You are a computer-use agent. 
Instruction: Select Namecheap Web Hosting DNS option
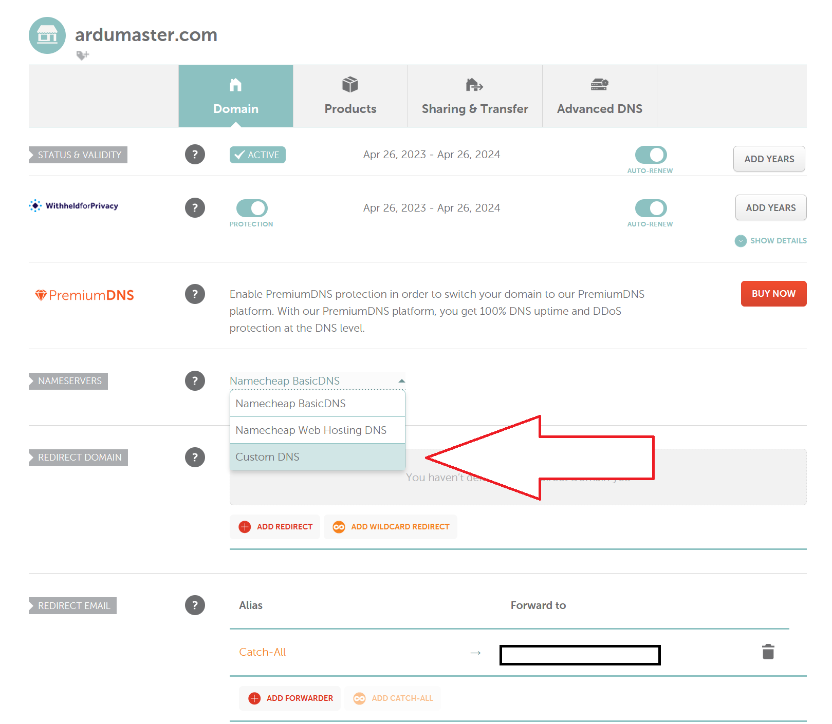click(x=318, y=430)
